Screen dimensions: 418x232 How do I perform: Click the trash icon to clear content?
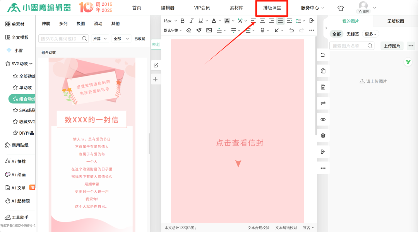click(323, 135)
